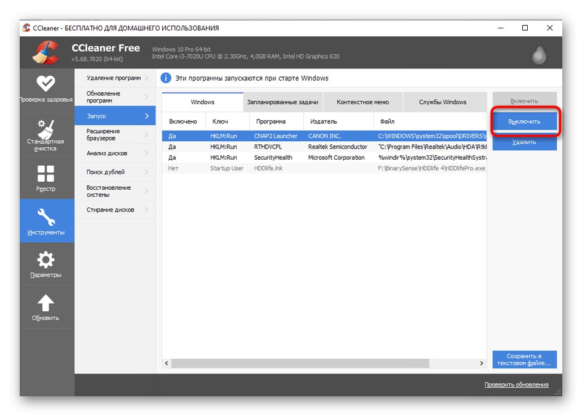The width and height of the screenshot is (582, 416).
Task: Select the HDDlife.lnk startup entry
Action: click(x=324, y=168)
